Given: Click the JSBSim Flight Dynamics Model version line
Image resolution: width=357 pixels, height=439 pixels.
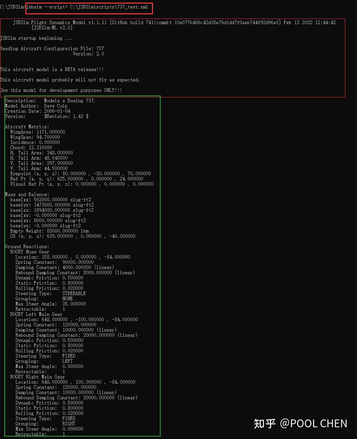Looking at the screenshot, I should [x=60, y=22].
